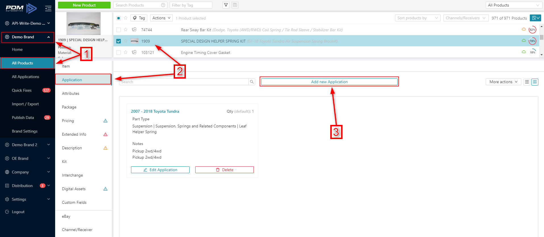Check the box for product 103121

coord(119,53)
